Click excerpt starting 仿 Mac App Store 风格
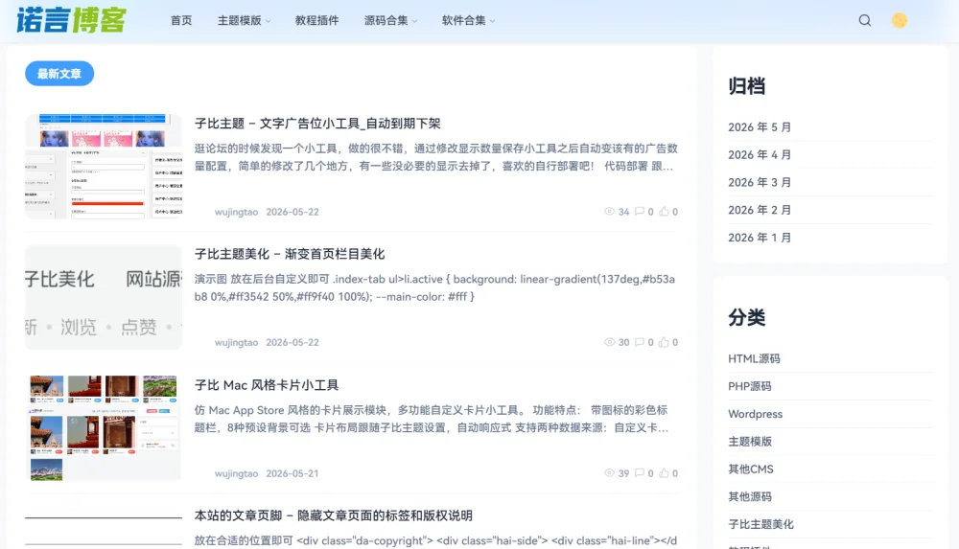The image size is (959, 549). 432,419
